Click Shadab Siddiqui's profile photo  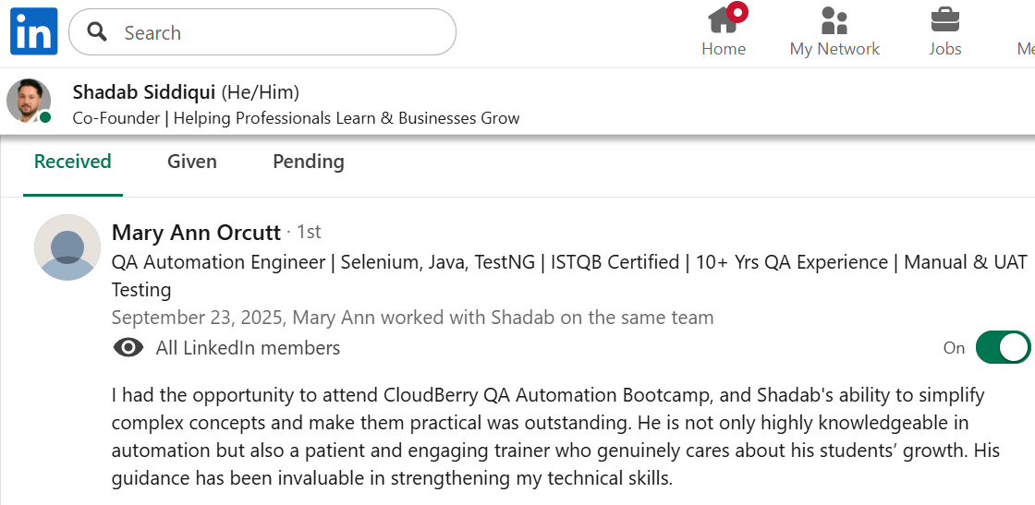pyautogui.click(x=29, y=101)
